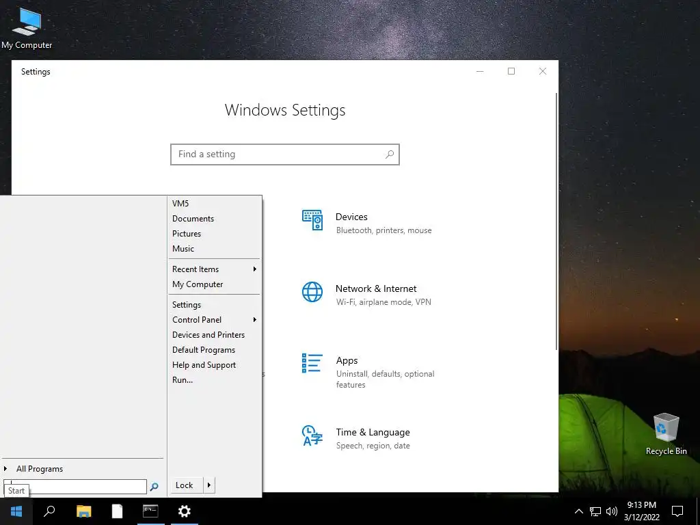Click the Show desktop sliver at the taskbar edge
Screen dimensions: 700x525
[698, 511]
